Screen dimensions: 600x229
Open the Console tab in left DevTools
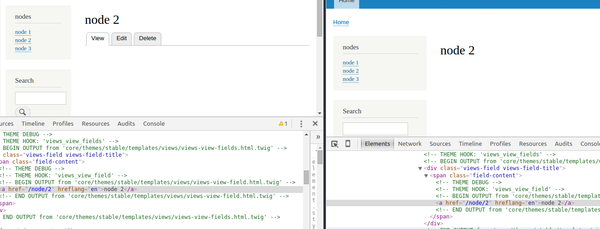[x=154, y=124]
